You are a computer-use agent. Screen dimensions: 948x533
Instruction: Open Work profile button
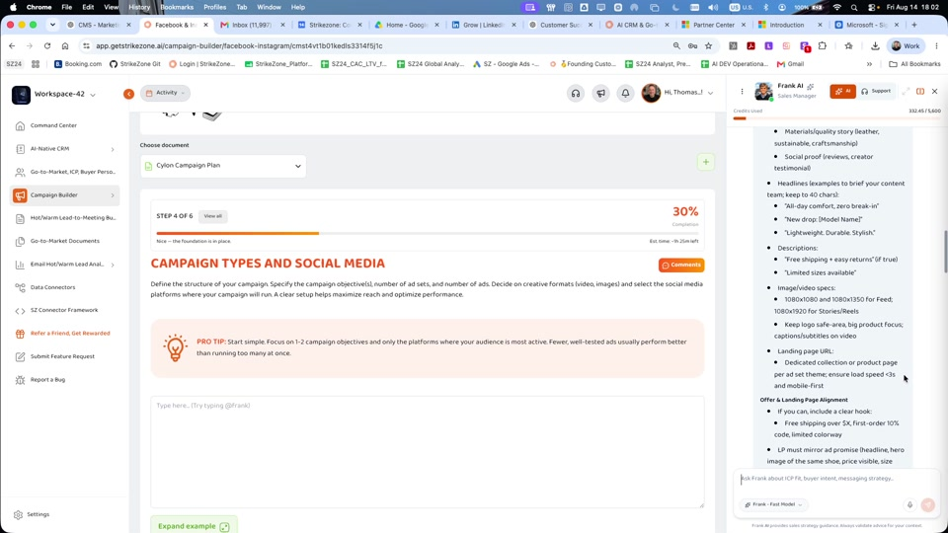pyautogui.click(x=906, y=46)
